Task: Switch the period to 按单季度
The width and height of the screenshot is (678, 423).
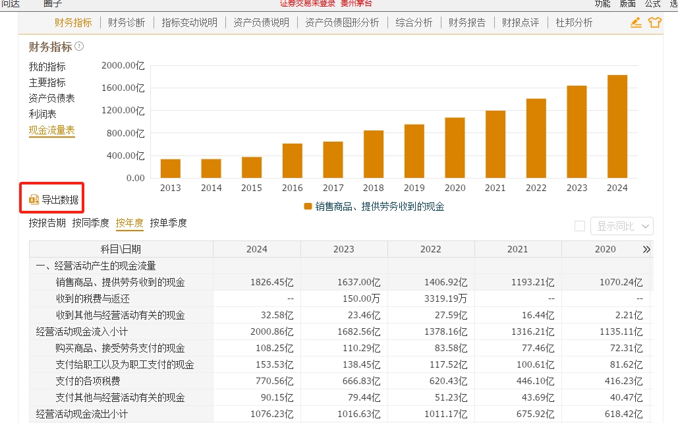Action: (x=168, y=223)
